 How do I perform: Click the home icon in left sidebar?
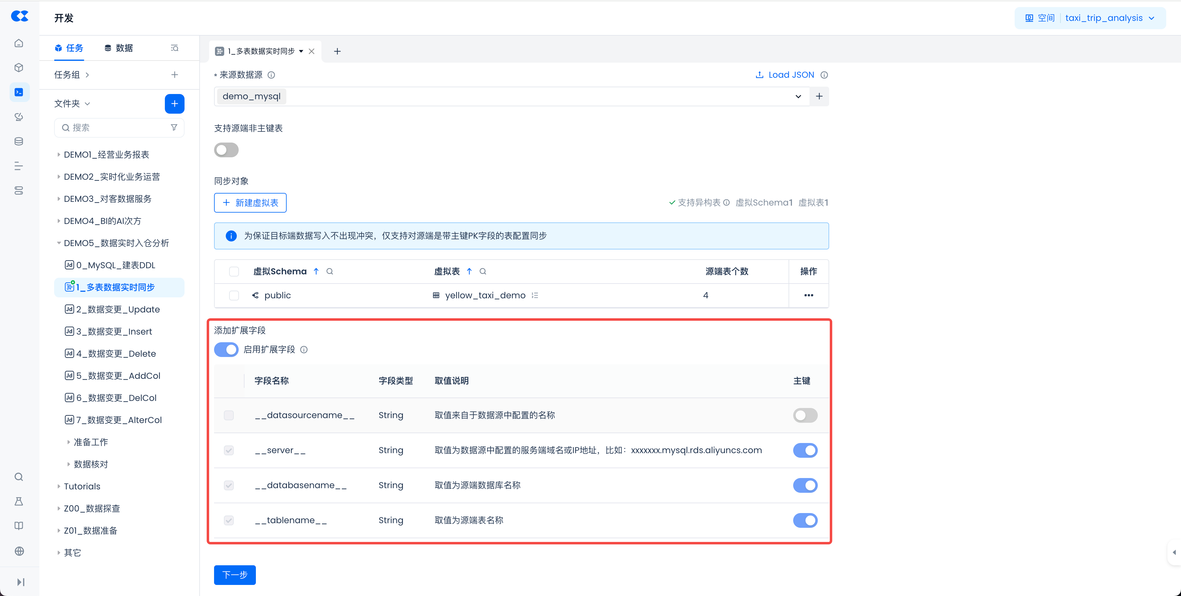point(19,43)
